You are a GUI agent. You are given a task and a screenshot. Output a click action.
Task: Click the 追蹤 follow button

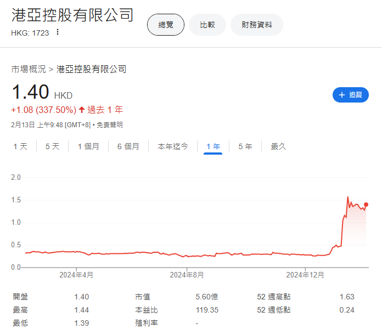(350, 95)
